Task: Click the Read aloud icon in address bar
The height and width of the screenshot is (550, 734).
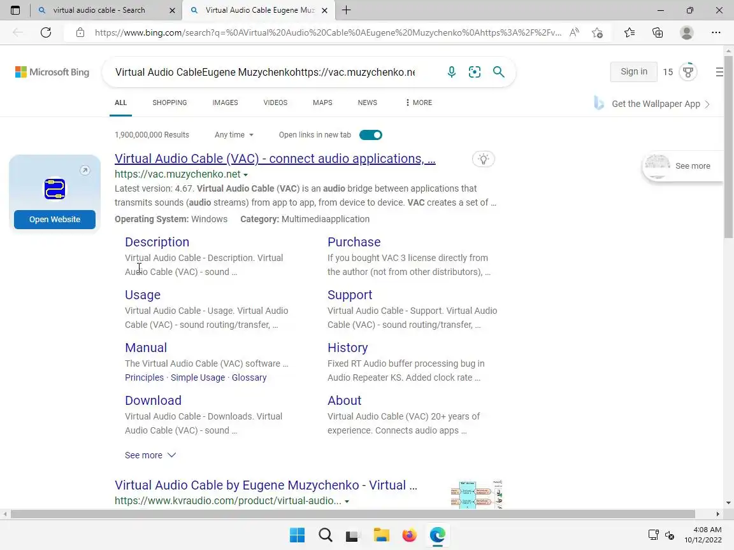Action: pyautogui.click(x=574, y=32)
